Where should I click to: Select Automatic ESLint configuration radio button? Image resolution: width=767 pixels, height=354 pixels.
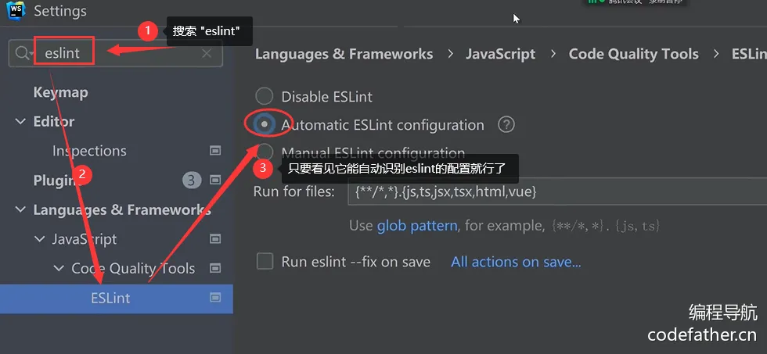(265, 124)
